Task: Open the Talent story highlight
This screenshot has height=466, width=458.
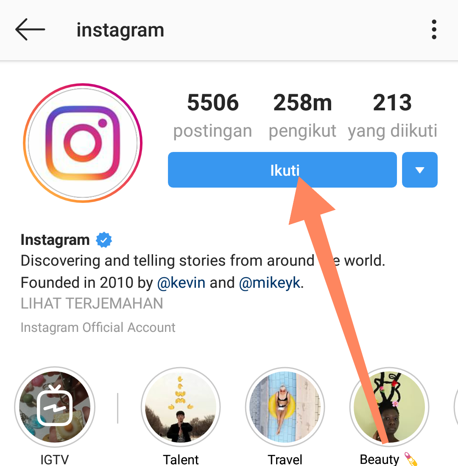Action: 181,407
